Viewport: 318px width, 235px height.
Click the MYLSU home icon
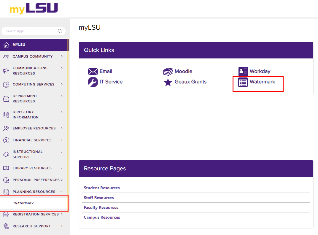(6, 45)
